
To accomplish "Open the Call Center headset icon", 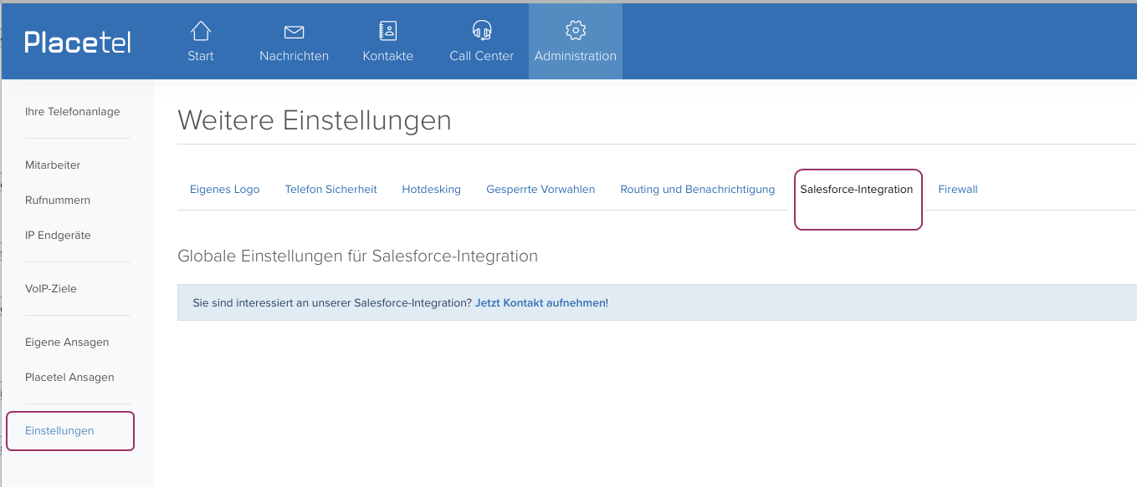I will pyautogui.click(x=482, y=31).
